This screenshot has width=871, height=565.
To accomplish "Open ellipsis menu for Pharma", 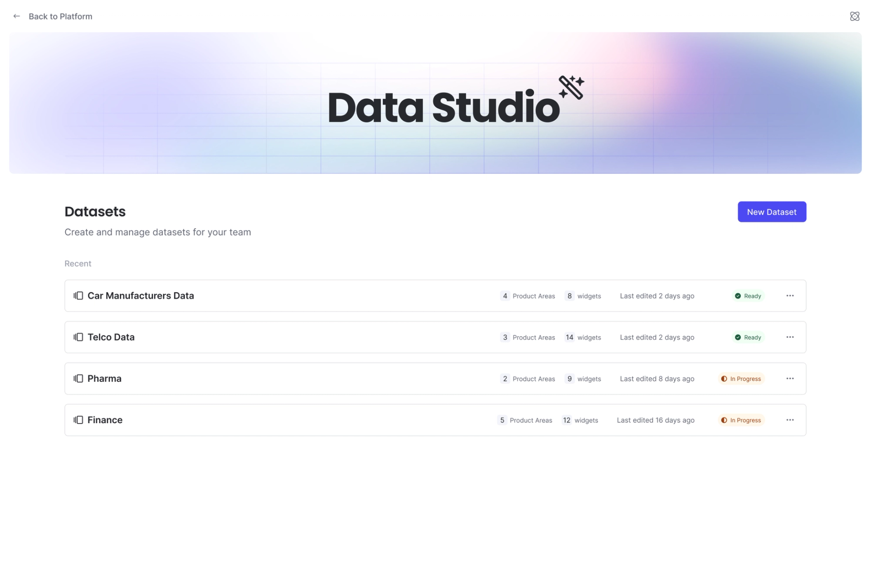I will coord(790,378).
